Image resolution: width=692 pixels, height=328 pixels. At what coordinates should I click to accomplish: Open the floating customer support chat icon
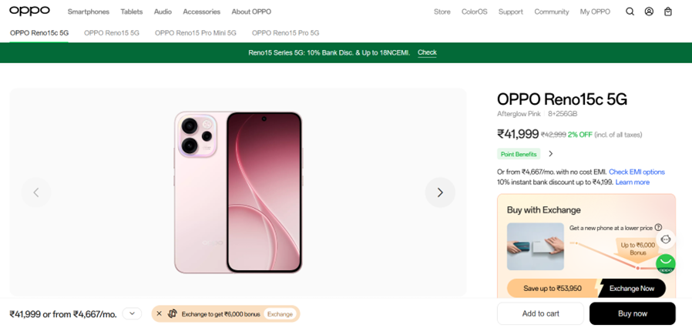pos(666,239)
